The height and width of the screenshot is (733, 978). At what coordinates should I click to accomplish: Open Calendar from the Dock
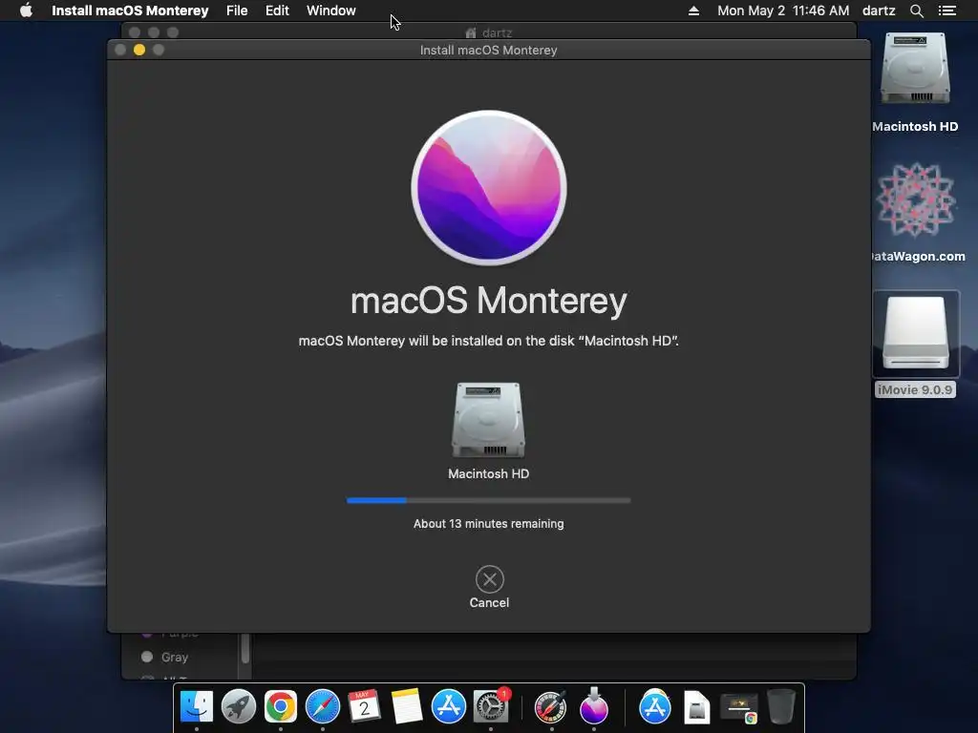pos(364,706)
